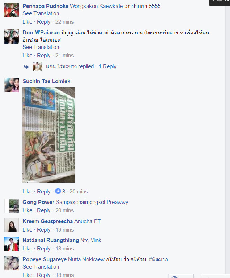Show translation of Don M'Paiarun's comment

41,47
